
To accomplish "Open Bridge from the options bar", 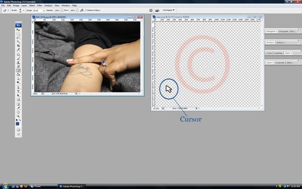I will pyautogui.click(x=157, y=10).
